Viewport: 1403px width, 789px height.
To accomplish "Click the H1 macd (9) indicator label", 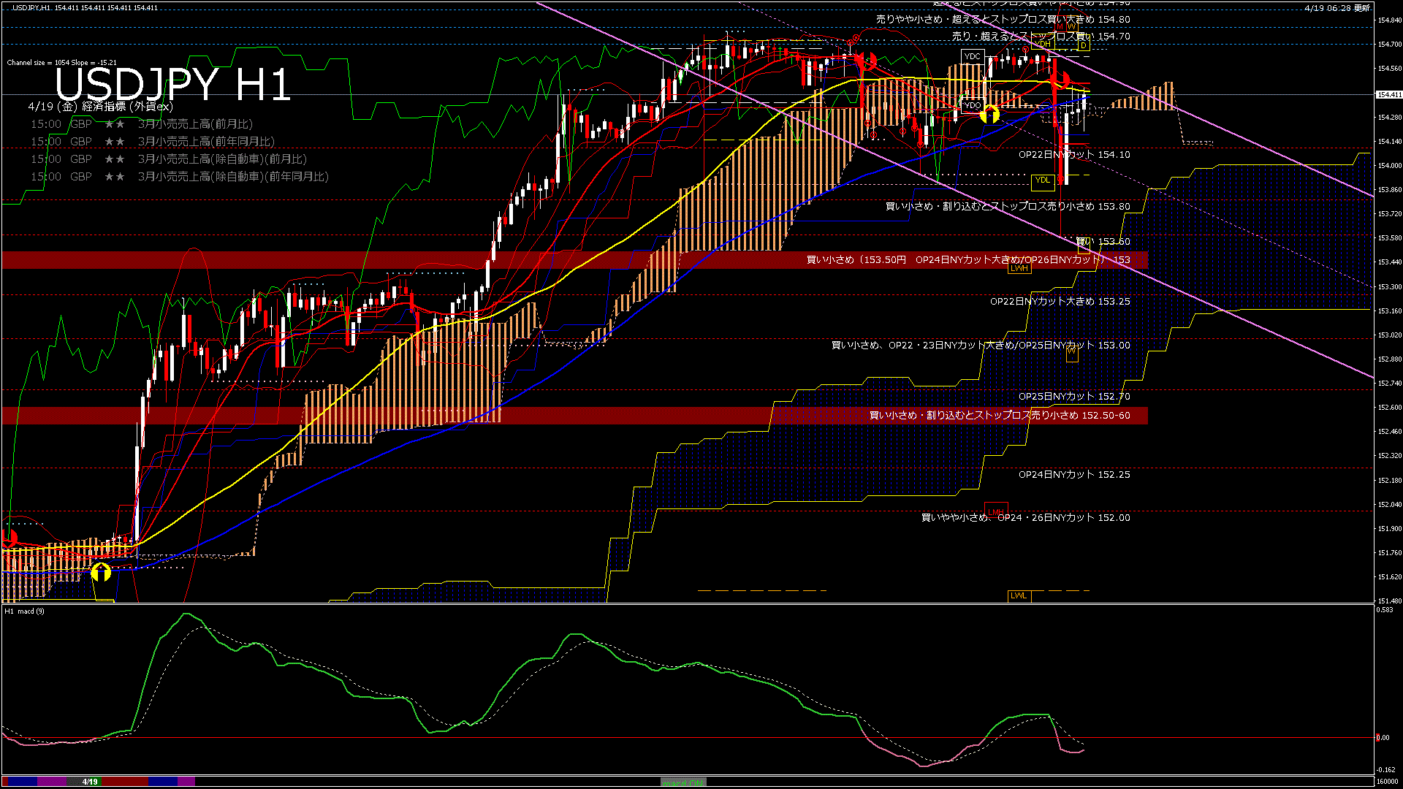I will point(24,611).
